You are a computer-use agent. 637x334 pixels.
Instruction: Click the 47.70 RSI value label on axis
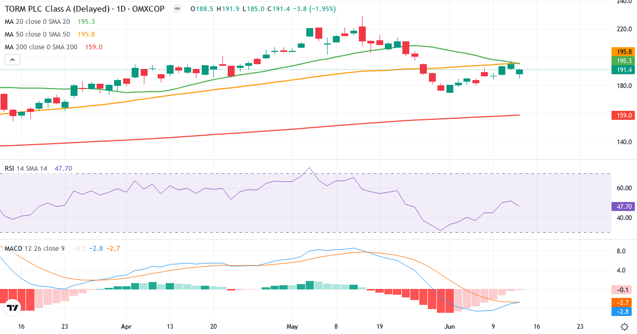624,207
